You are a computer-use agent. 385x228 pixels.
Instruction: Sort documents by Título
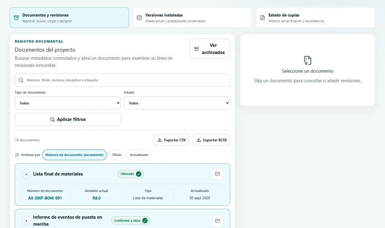pos(117,155)
